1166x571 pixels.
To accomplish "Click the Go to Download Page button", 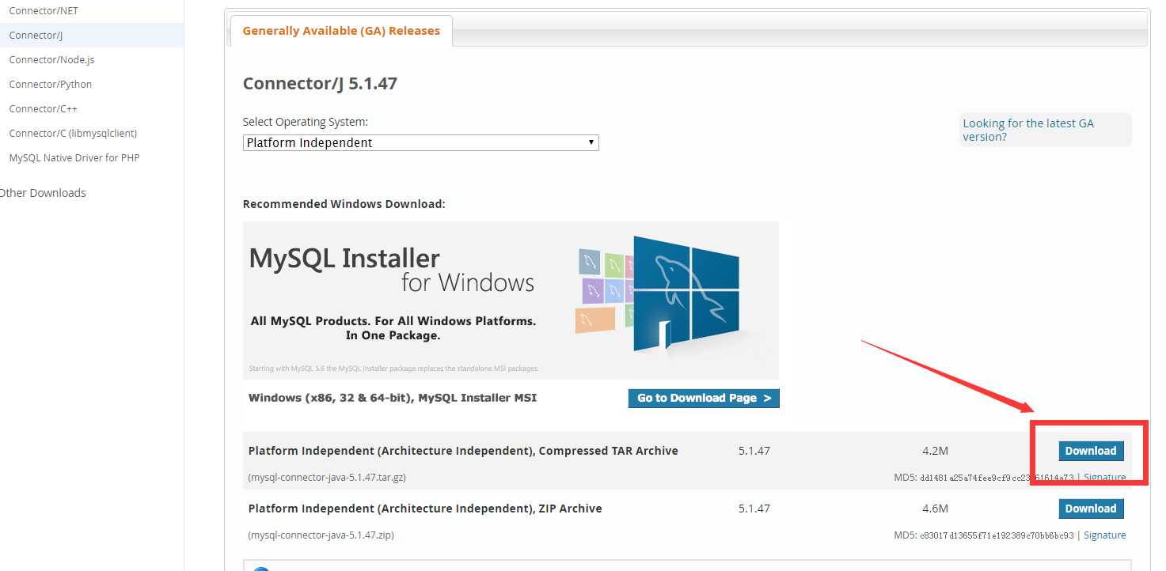I will (704, 399).
